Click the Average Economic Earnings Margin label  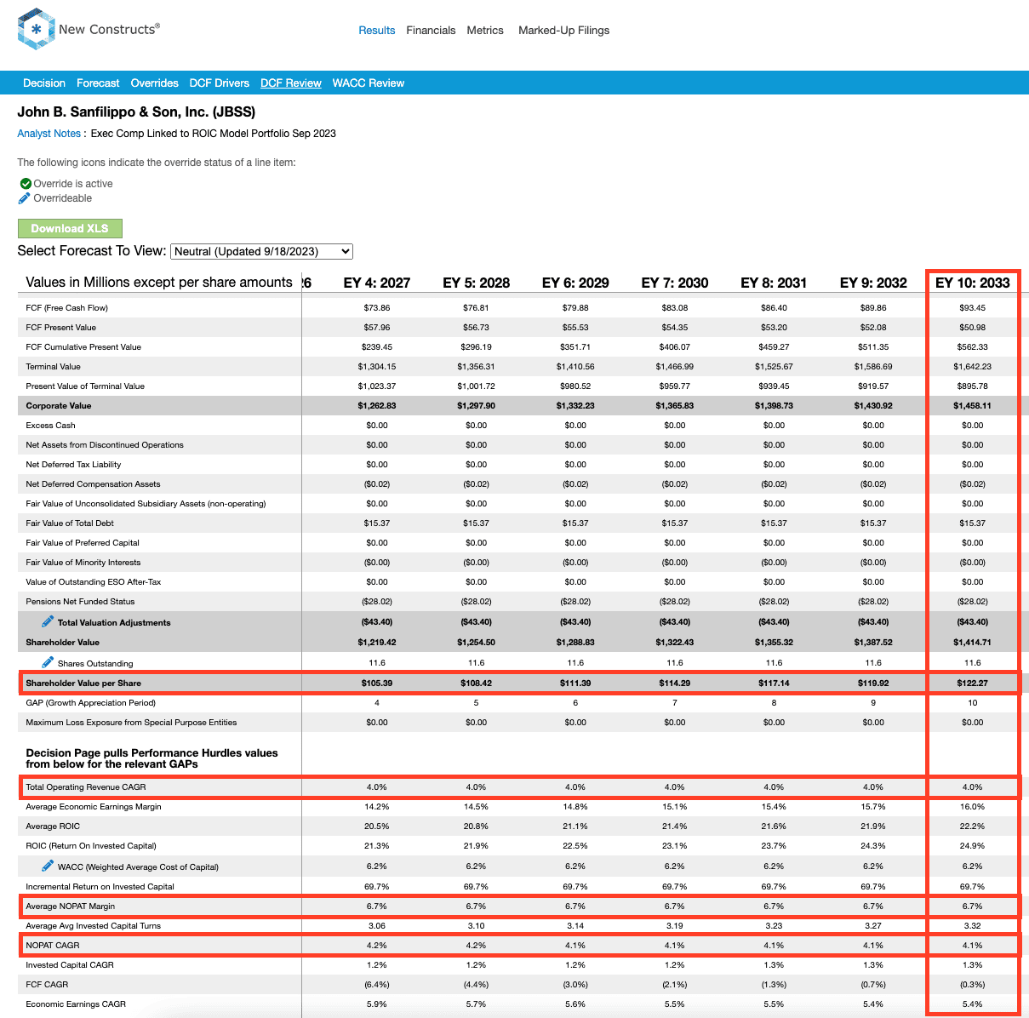[94, 806]
